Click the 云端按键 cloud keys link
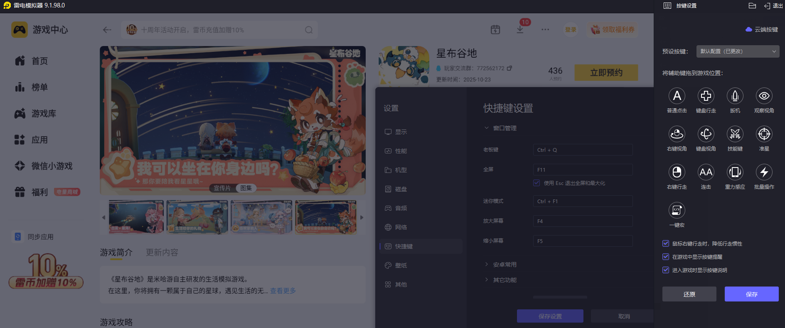 click(x=762, y=29)
